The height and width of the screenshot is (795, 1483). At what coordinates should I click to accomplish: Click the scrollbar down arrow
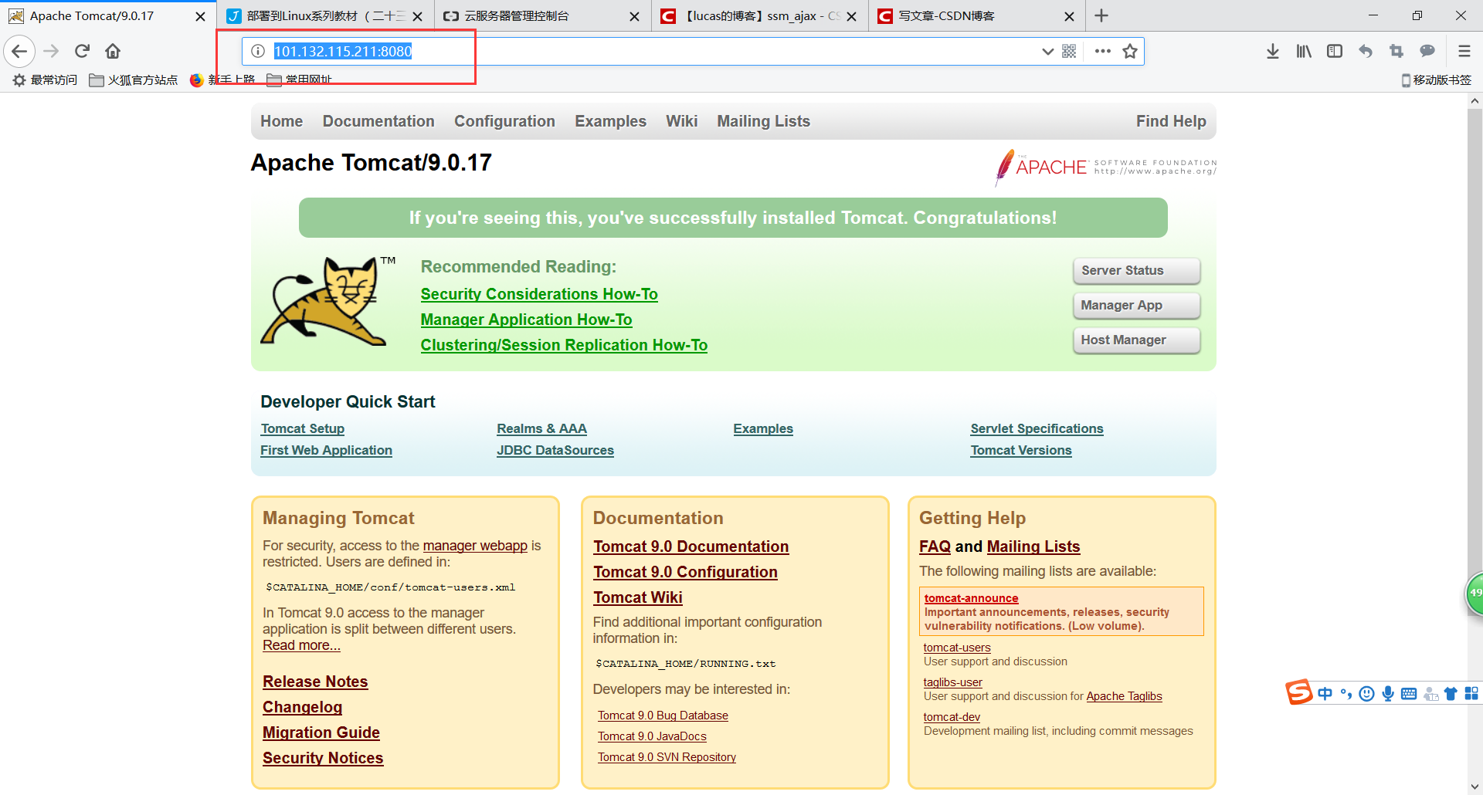click(x=1475, y=787)
